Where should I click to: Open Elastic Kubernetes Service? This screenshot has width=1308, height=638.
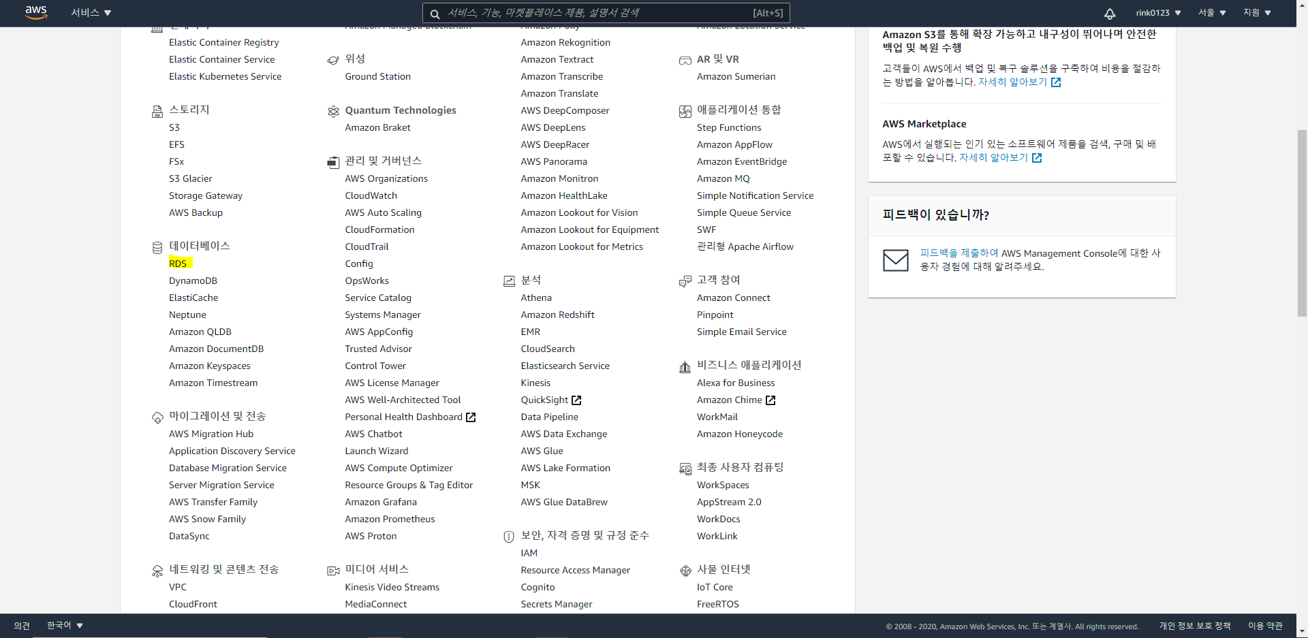(x=225, y=76)
